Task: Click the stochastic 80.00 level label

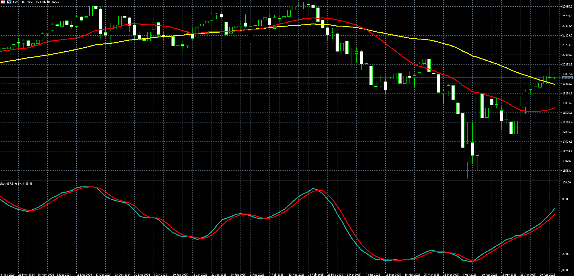Action: (x=566, y=199)
